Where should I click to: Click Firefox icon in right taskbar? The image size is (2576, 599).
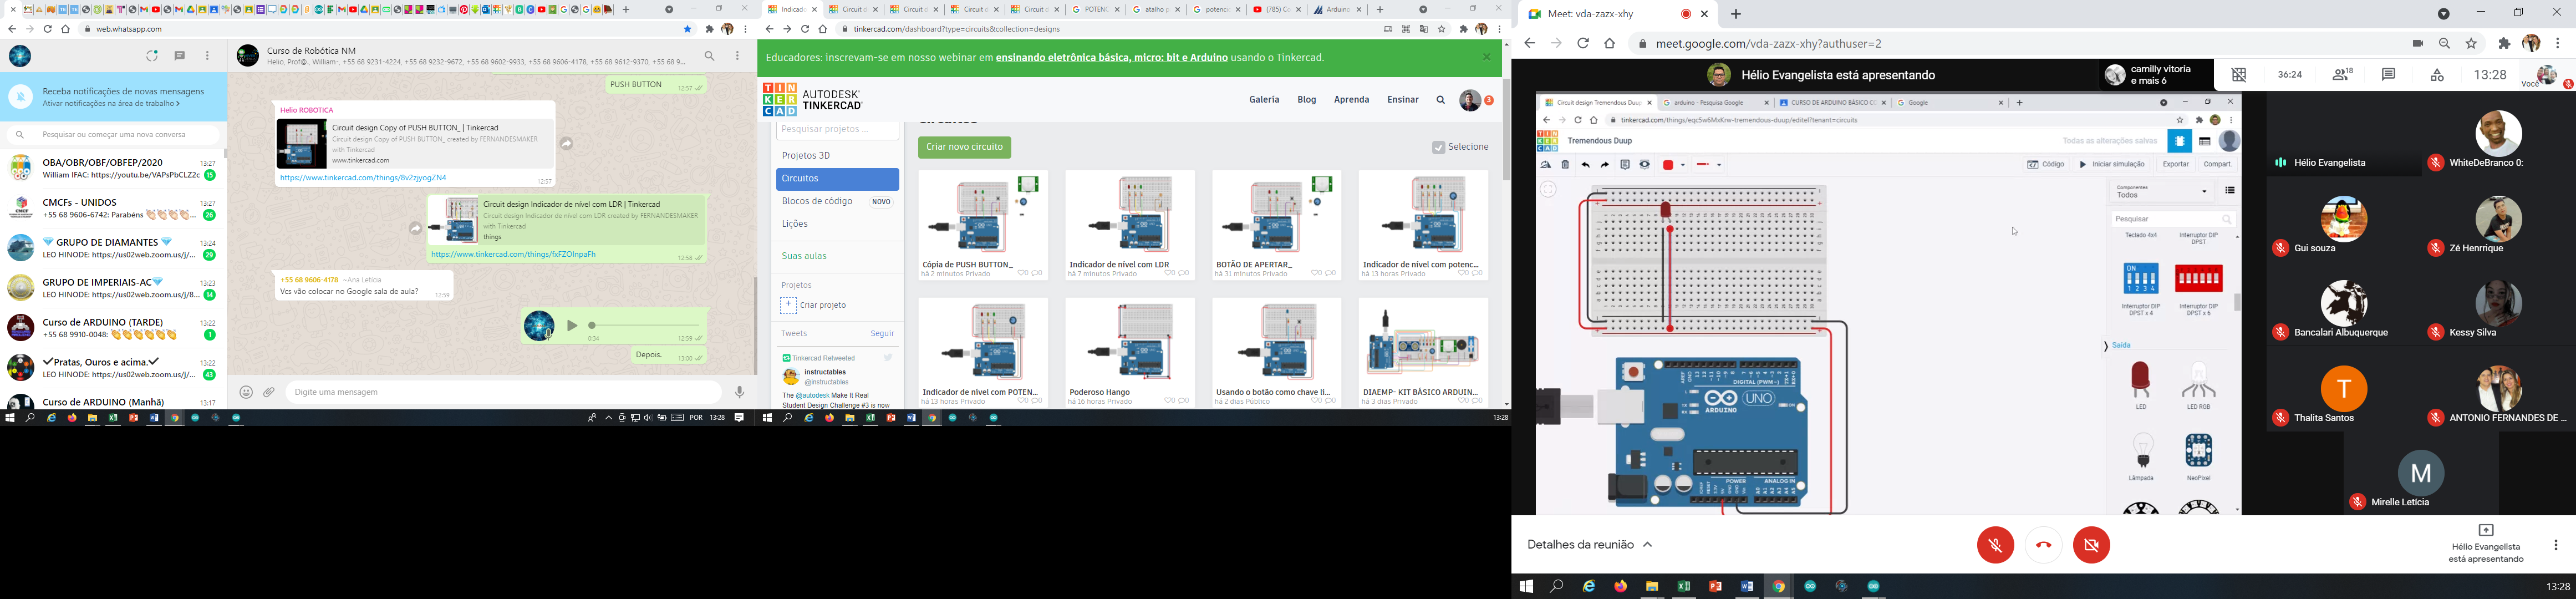(x=1621, y=587)
